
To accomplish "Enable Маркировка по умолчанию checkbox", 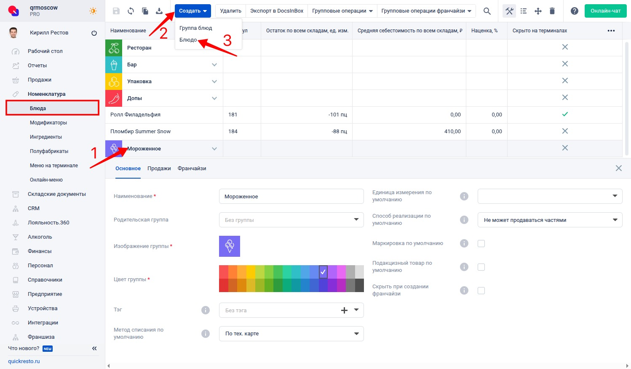I will [481, 244].
